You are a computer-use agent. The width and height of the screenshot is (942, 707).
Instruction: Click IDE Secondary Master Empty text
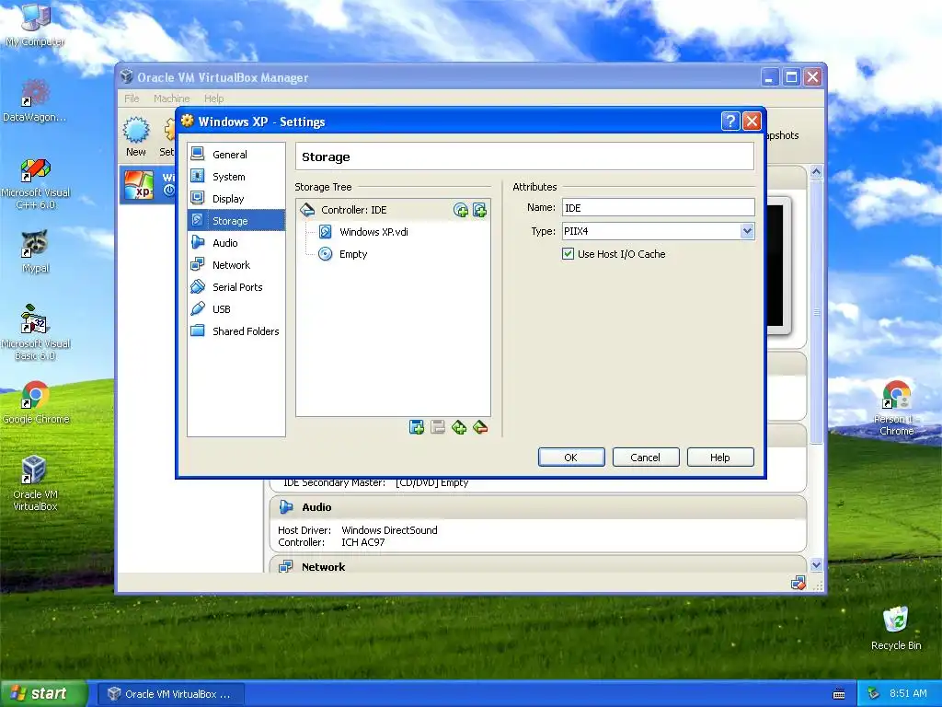coord(376,482)
